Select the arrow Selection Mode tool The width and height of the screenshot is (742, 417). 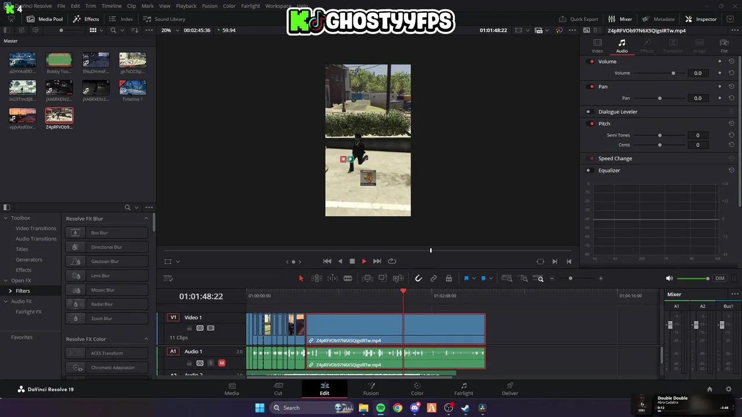(x=301, y=279)
